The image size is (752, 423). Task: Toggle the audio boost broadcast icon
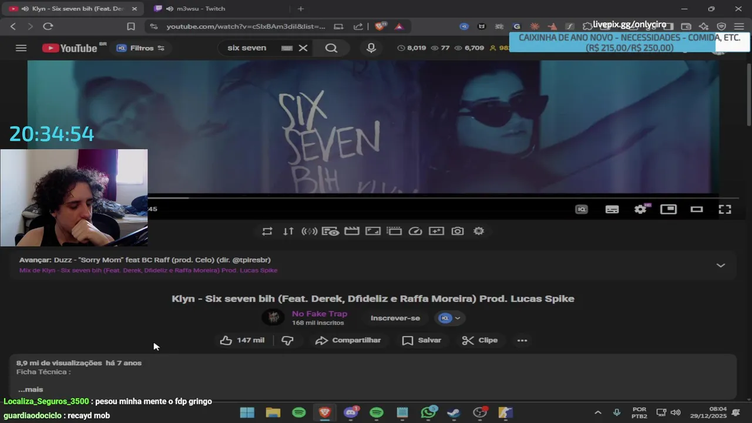[x=310, y=231]
